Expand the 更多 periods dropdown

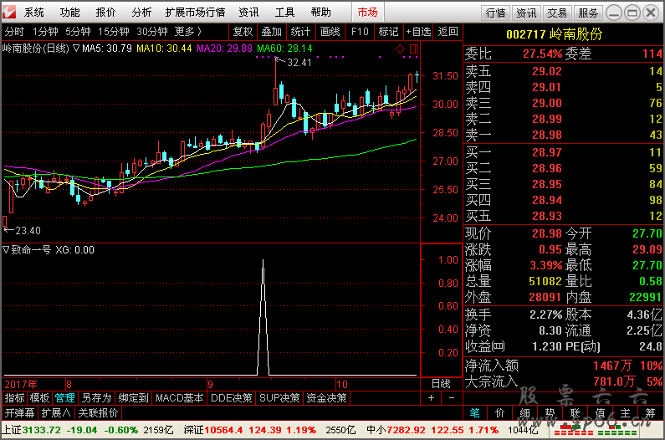(188, 32)
